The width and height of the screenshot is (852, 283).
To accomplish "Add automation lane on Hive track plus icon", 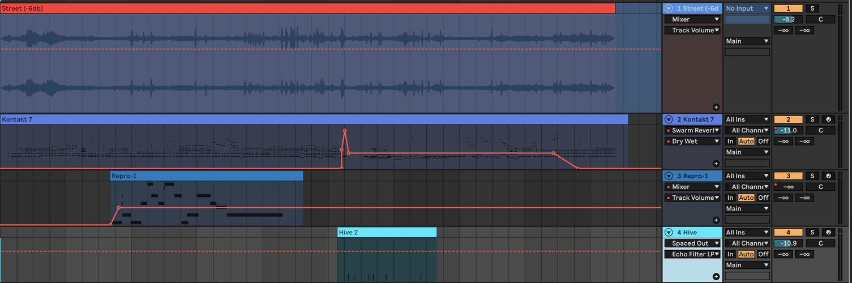I will pyautogui.click(x=716, y=276).
